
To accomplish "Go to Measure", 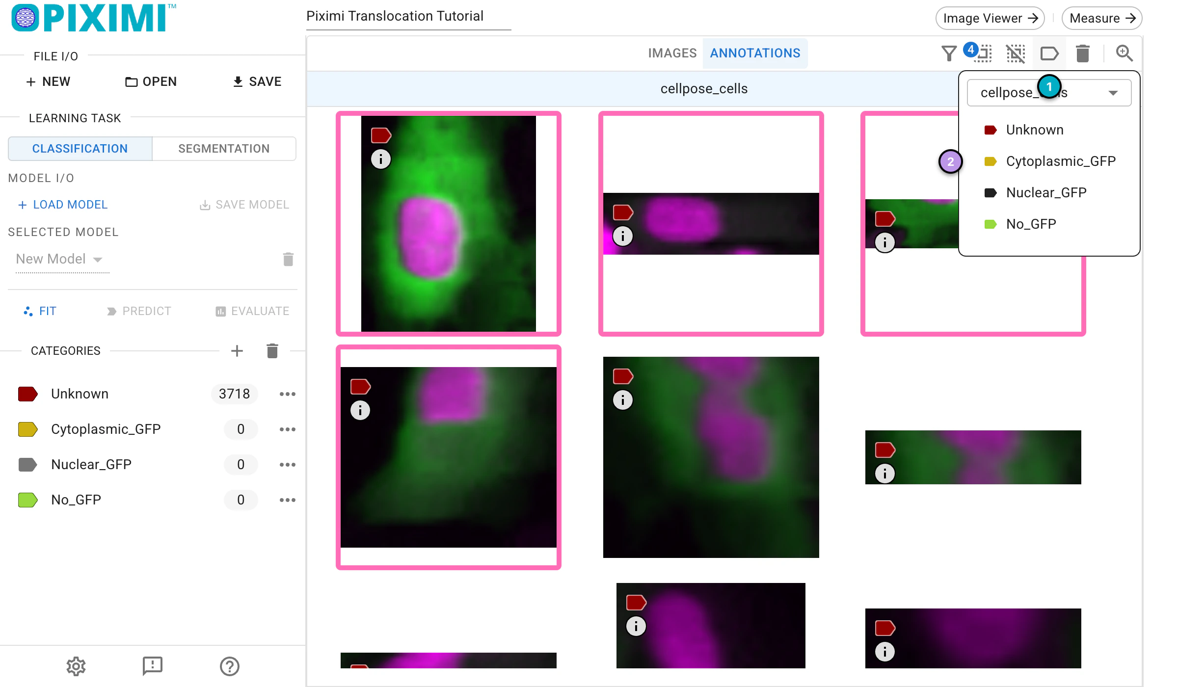I will [1102, 18].
